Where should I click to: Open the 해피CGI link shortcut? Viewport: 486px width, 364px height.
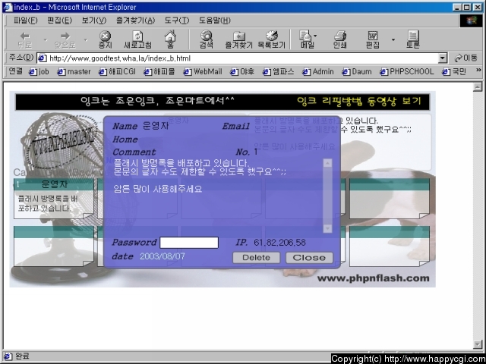tap(117, 72)
